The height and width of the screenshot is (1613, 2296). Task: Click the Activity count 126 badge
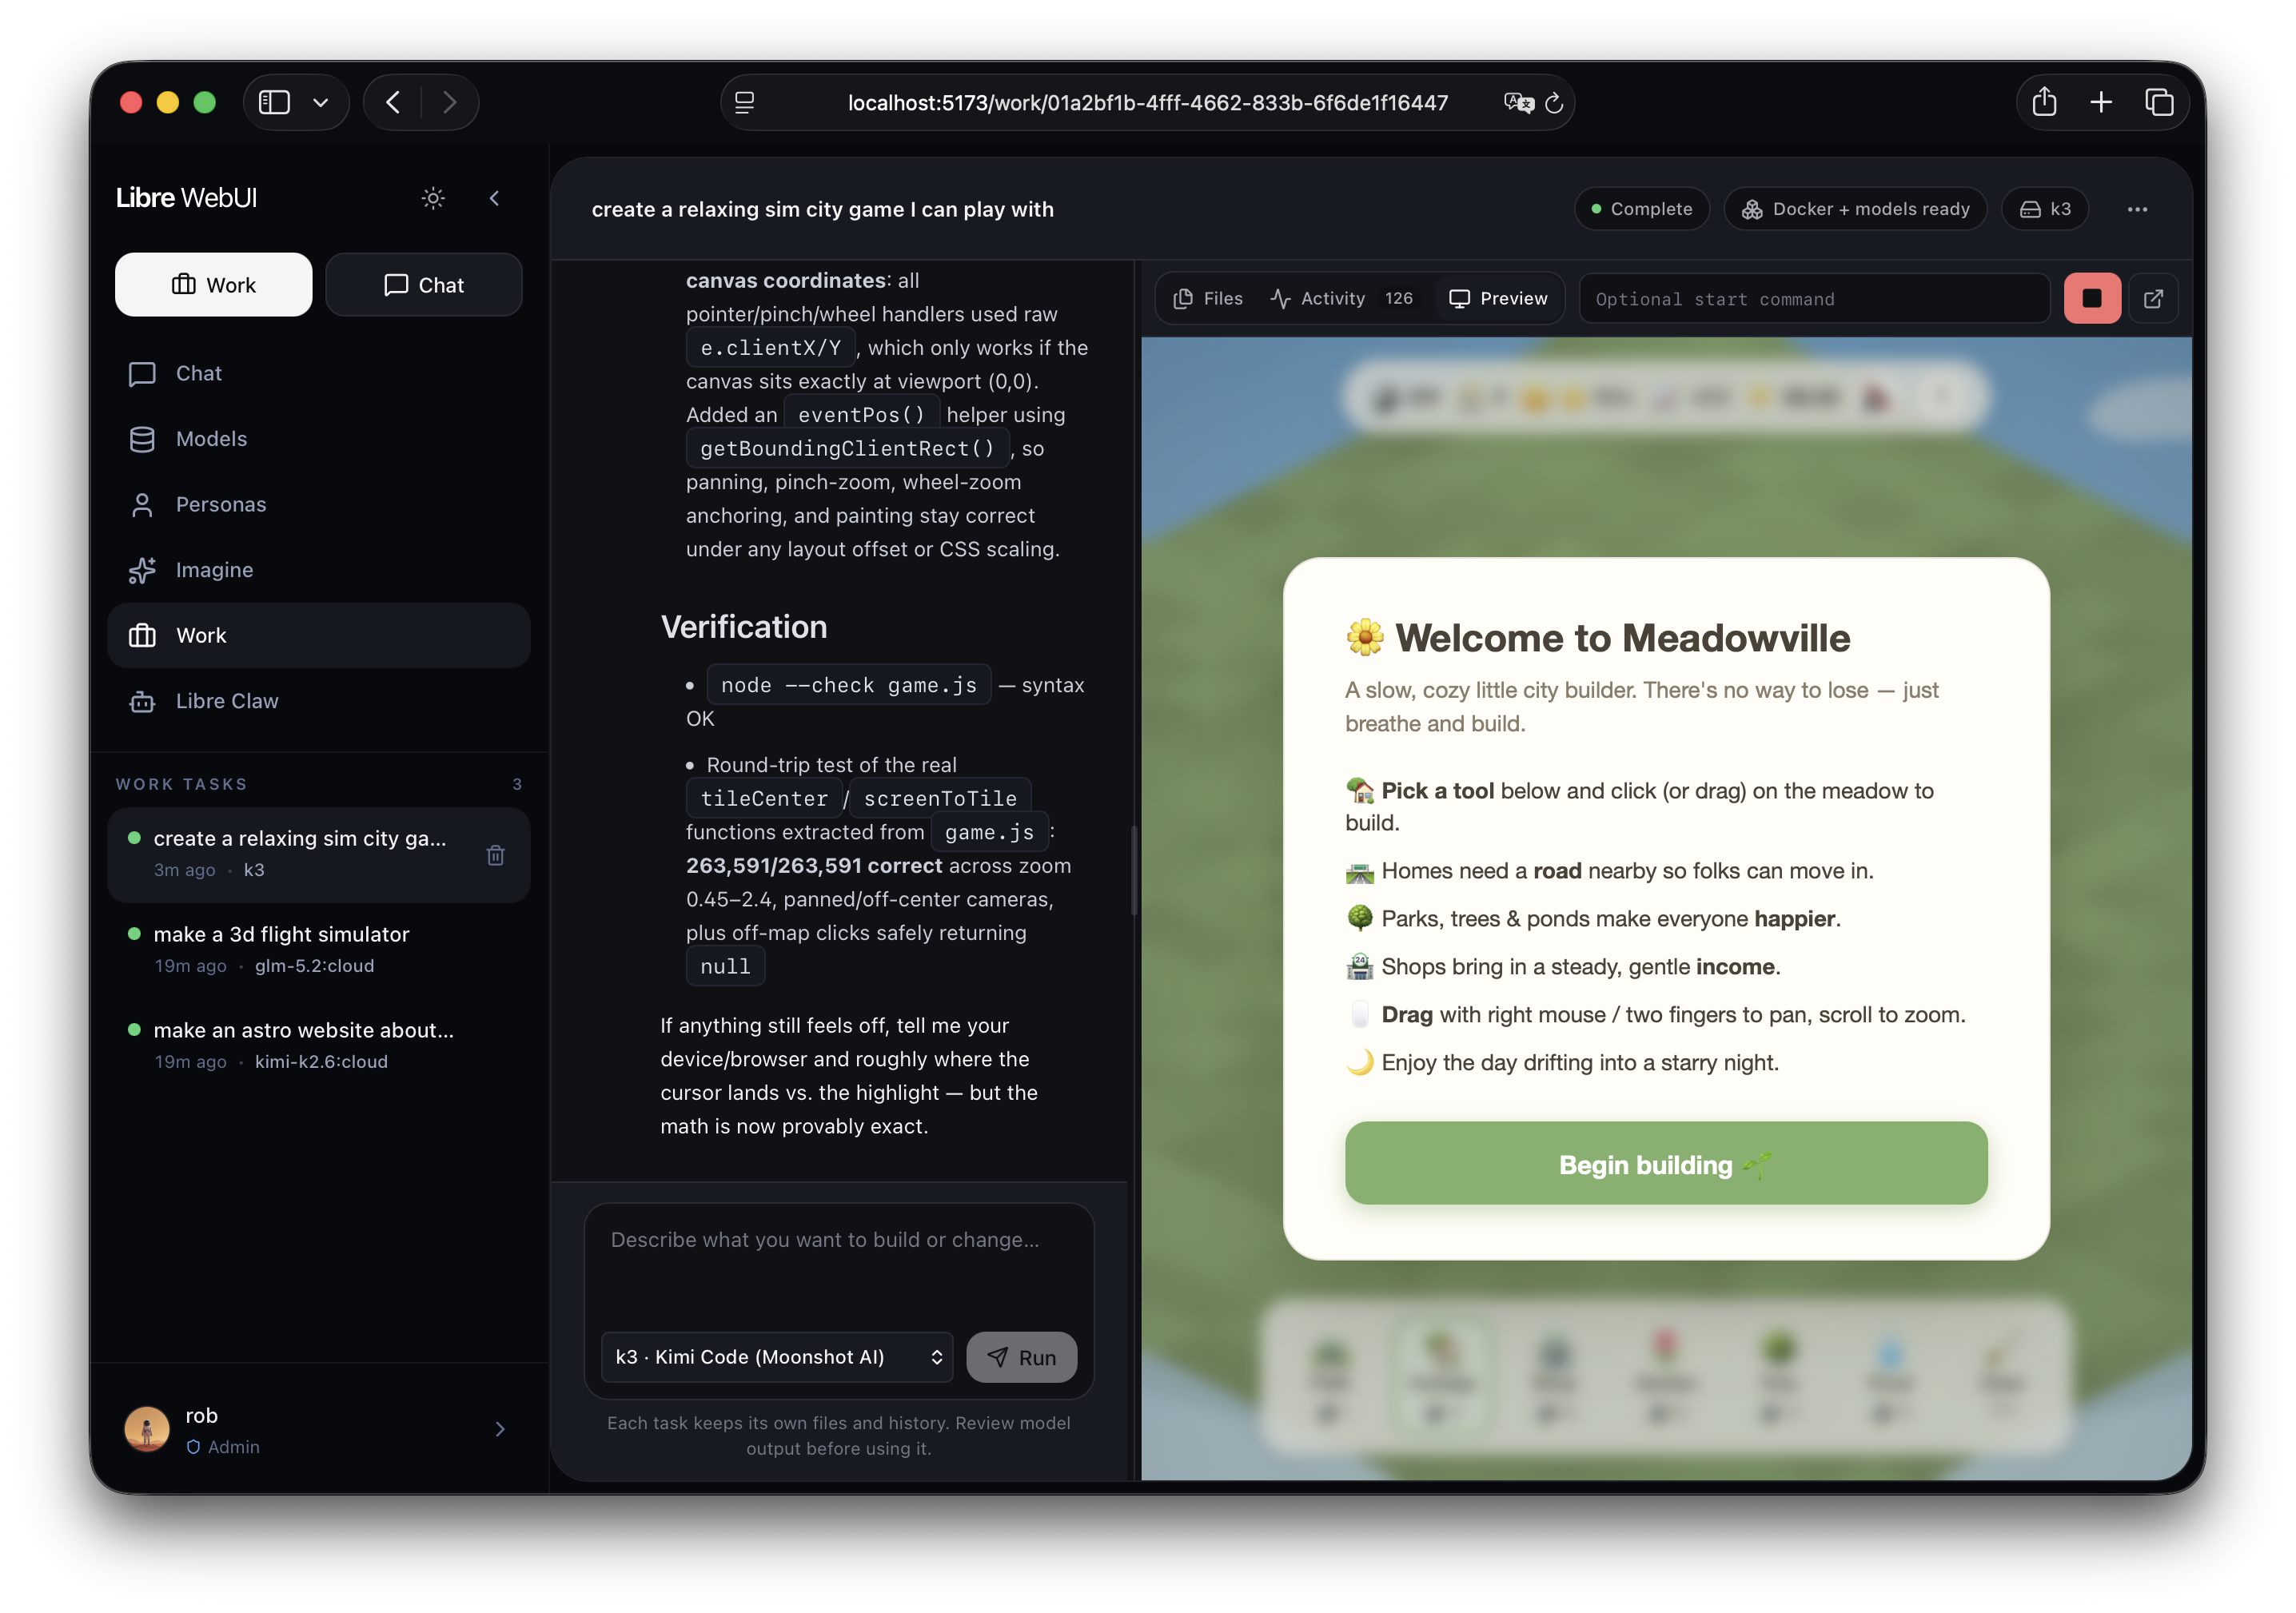point(1398,298)
